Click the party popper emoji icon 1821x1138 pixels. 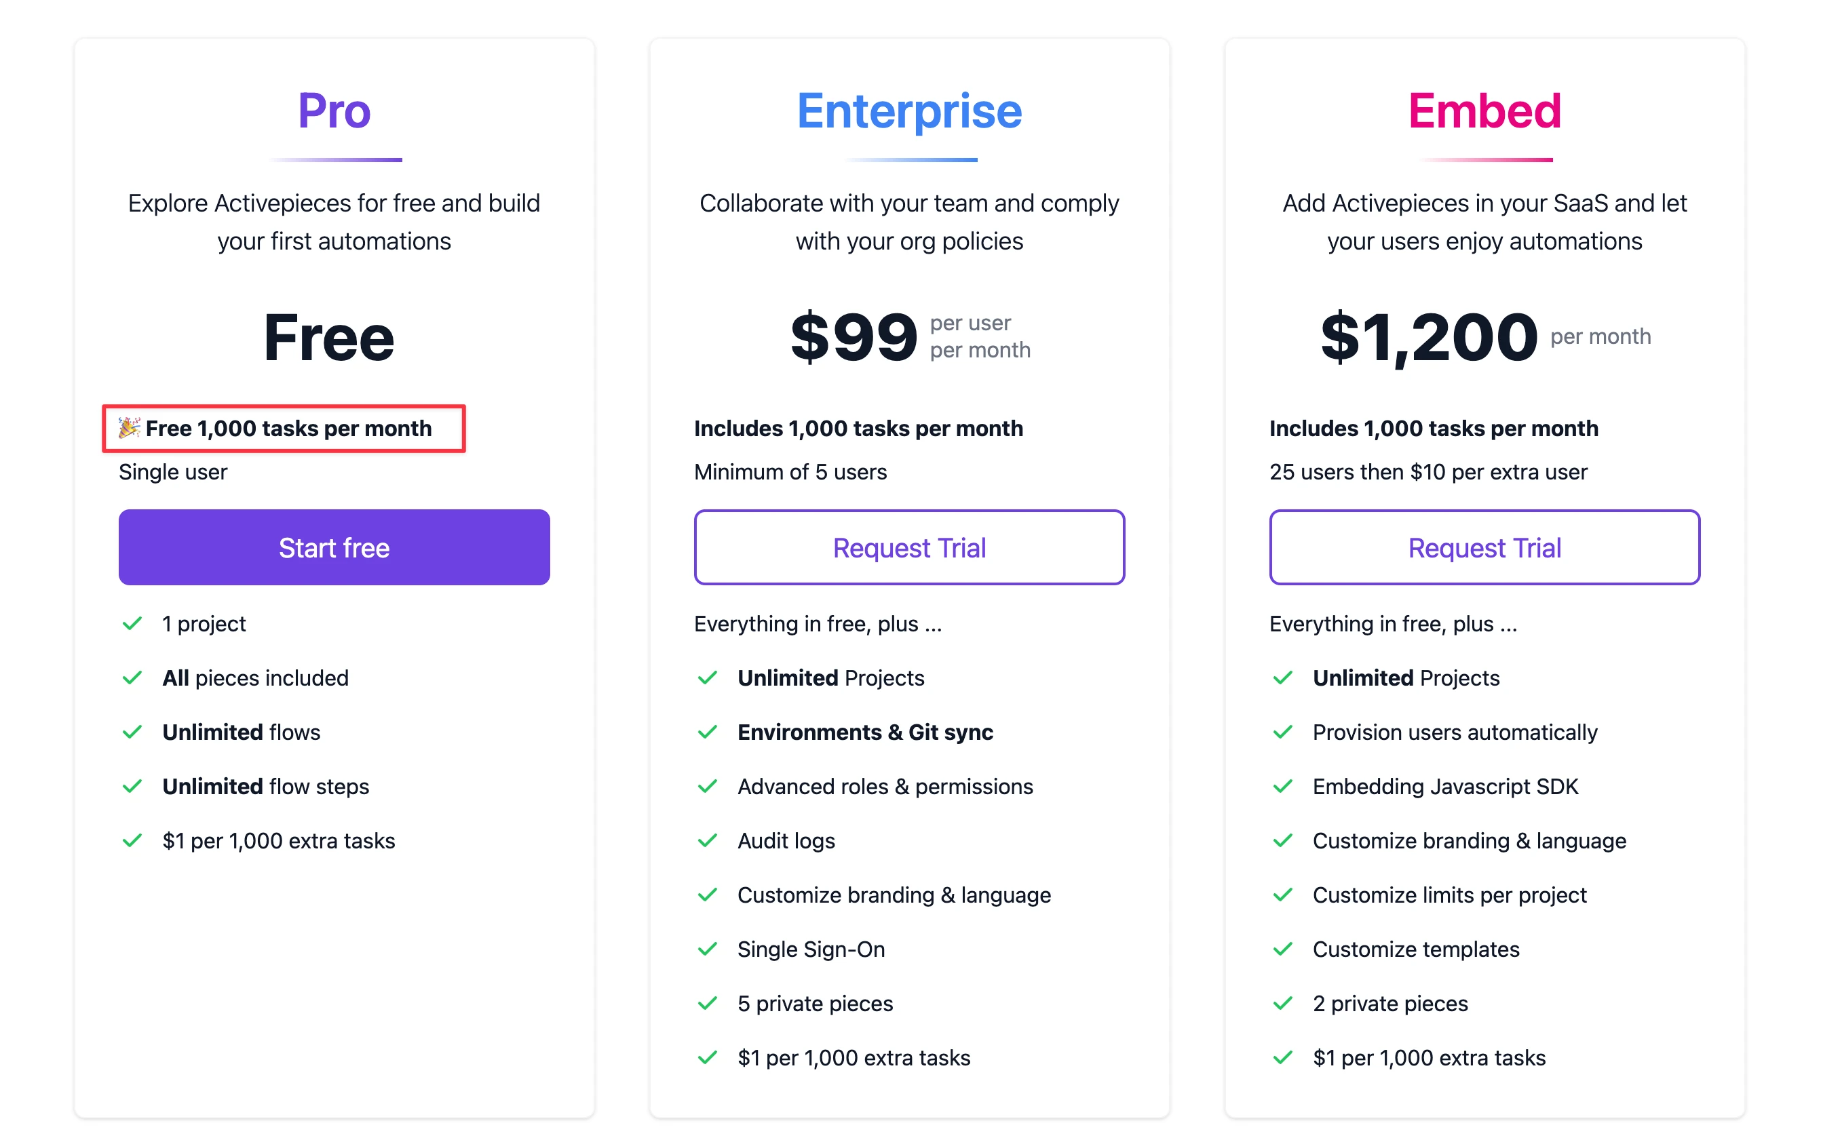130,427
